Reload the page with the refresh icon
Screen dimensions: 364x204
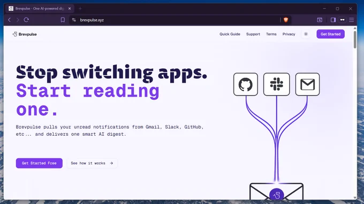26,20
